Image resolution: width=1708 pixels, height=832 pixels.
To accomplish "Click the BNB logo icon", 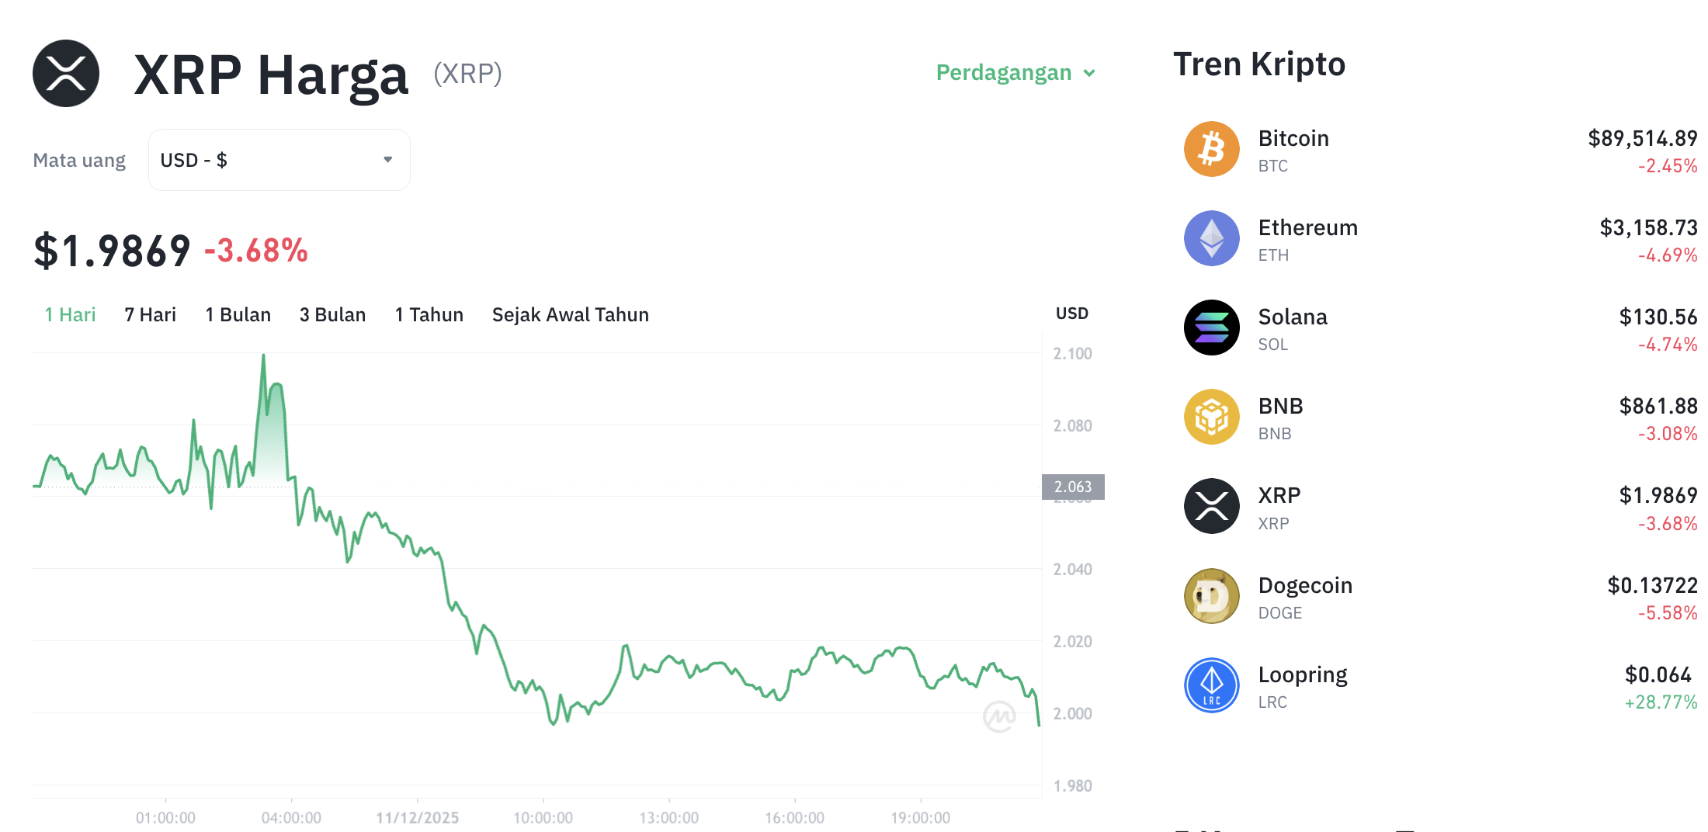I will [1211, 416].
